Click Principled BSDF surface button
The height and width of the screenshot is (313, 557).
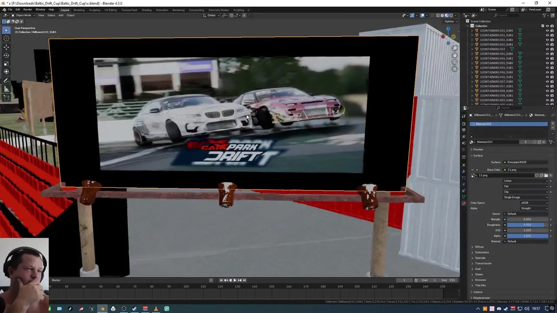pos(526,162)
